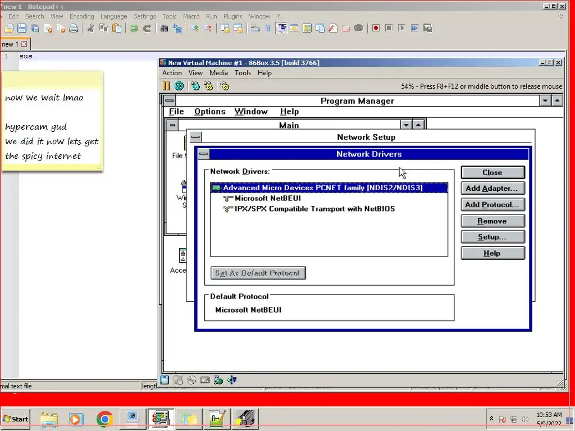This screenshot has height=431, width=575.
Task: Hard reset the 86Box machine (green icon)
Action: coord(179,86)
